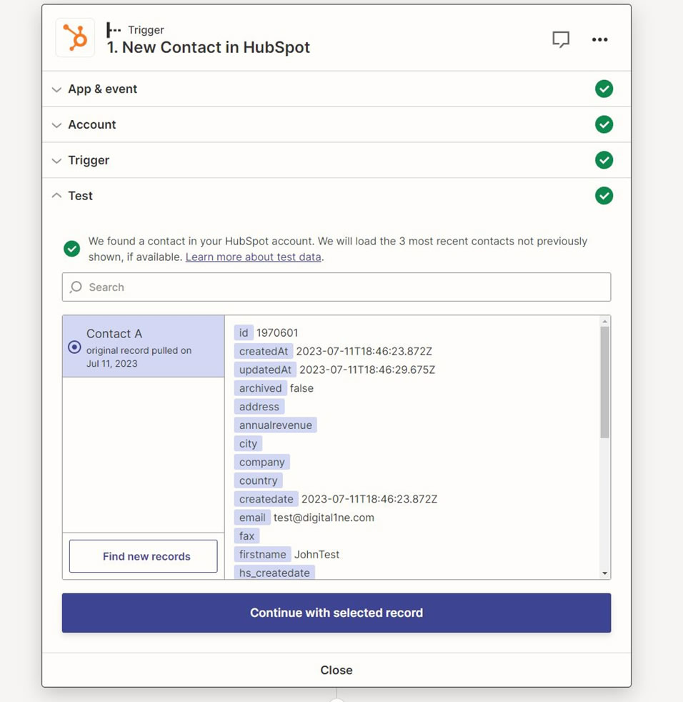The width and height of the screenshot is (683, 702).
Task: Click the green success icon beside found-contact message
Action: pos(71,249)
